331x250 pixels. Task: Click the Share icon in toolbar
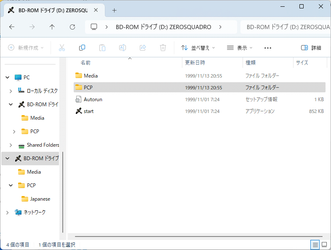pos(143,48)
